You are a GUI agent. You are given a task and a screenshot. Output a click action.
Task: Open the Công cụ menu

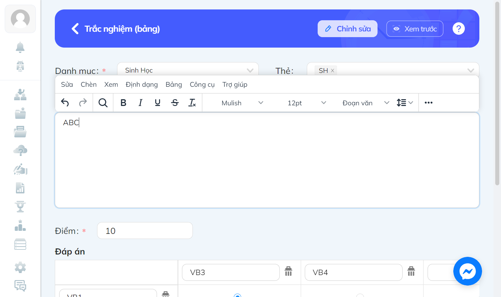click(202, 84)
